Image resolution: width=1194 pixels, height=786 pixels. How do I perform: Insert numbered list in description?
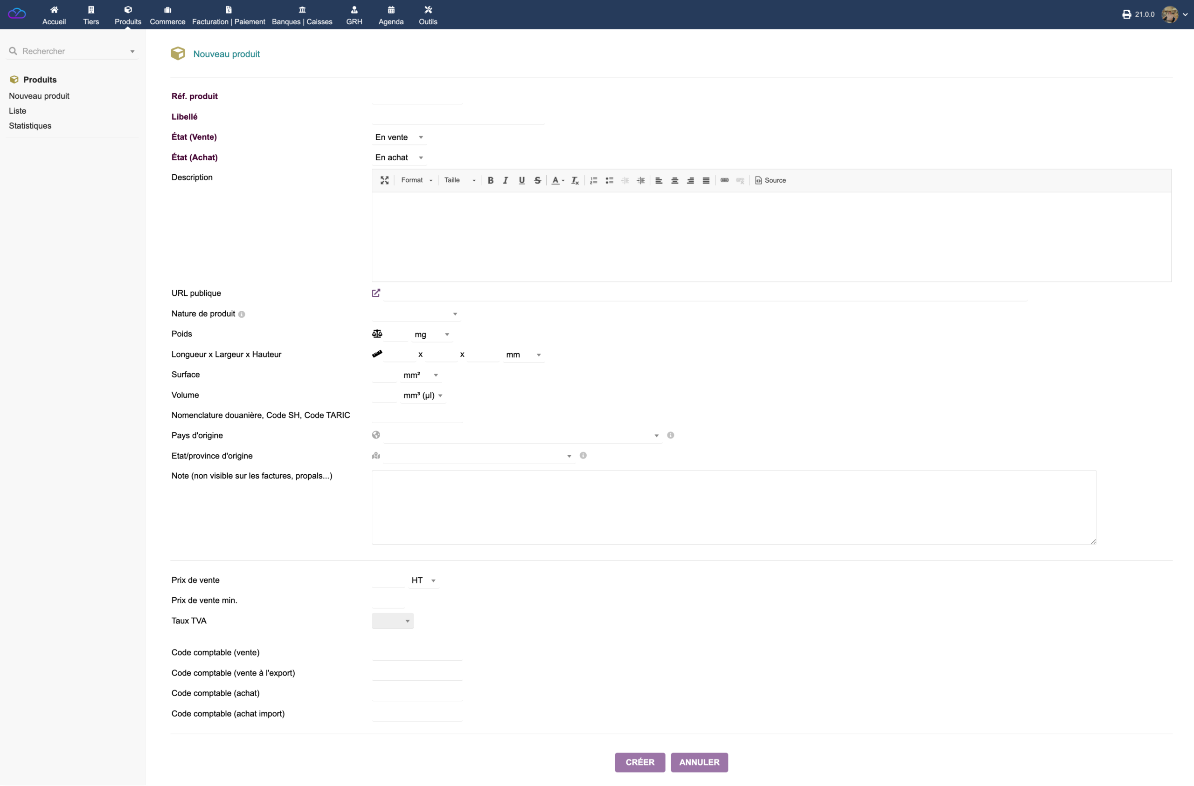coord(593,180)
